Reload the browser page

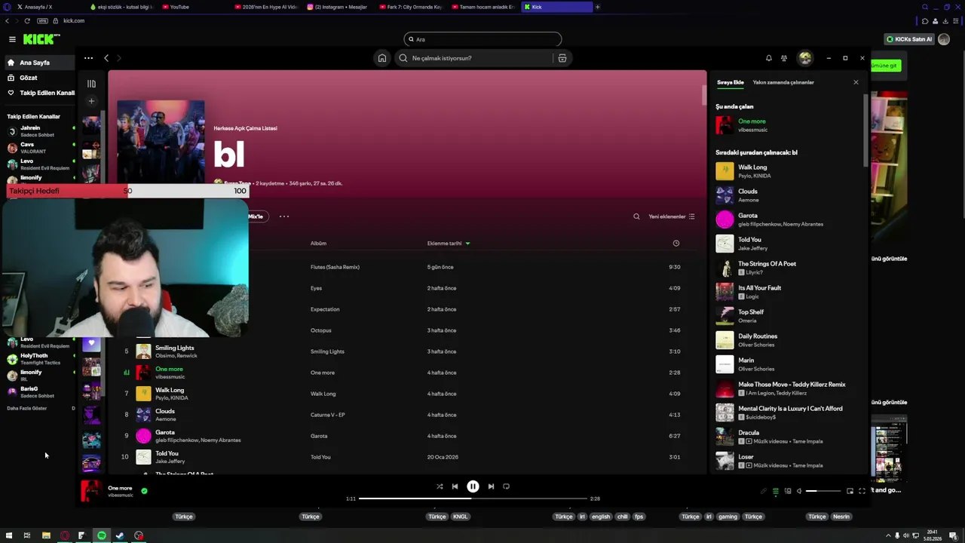[27, 20]
